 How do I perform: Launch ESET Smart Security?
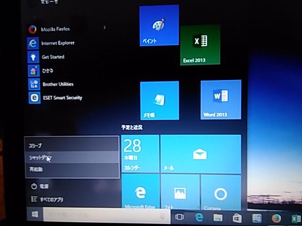coord(56,98)
